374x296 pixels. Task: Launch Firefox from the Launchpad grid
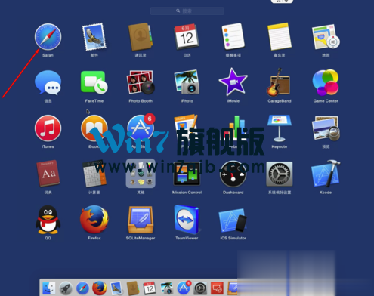tap(94, 220)
